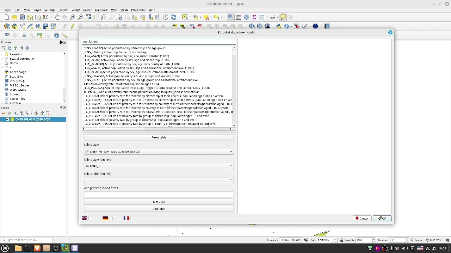Open the plugin help book icon
This screenshot has height=253, width=451.
327,26
